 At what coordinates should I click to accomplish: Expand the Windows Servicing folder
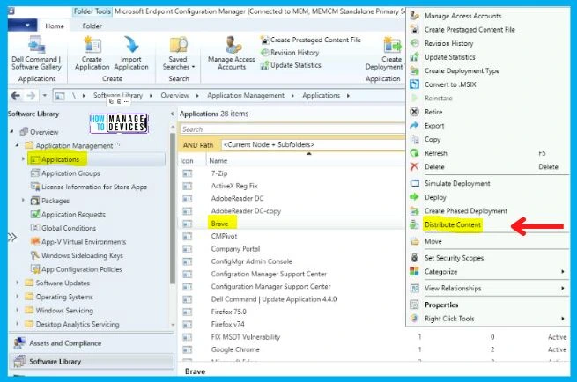18,310
